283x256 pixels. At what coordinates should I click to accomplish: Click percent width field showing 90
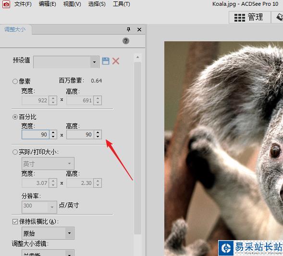tap(36, 134)
